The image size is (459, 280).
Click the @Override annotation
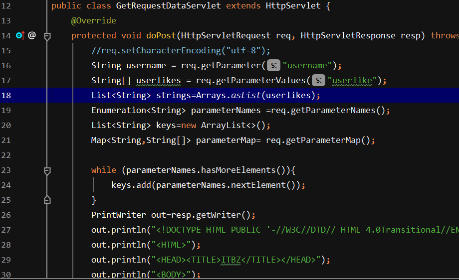coord(94,20)
